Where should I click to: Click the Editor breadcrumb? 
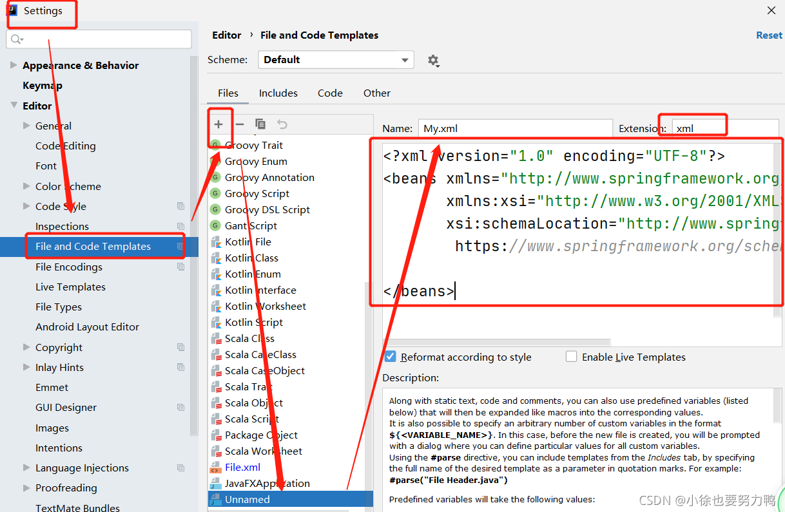pos(227,35)
